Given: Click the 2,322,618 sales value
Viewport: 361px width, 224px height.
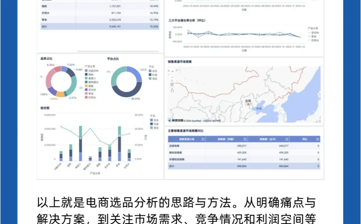Looking at the screenshot, I should 115,20.
